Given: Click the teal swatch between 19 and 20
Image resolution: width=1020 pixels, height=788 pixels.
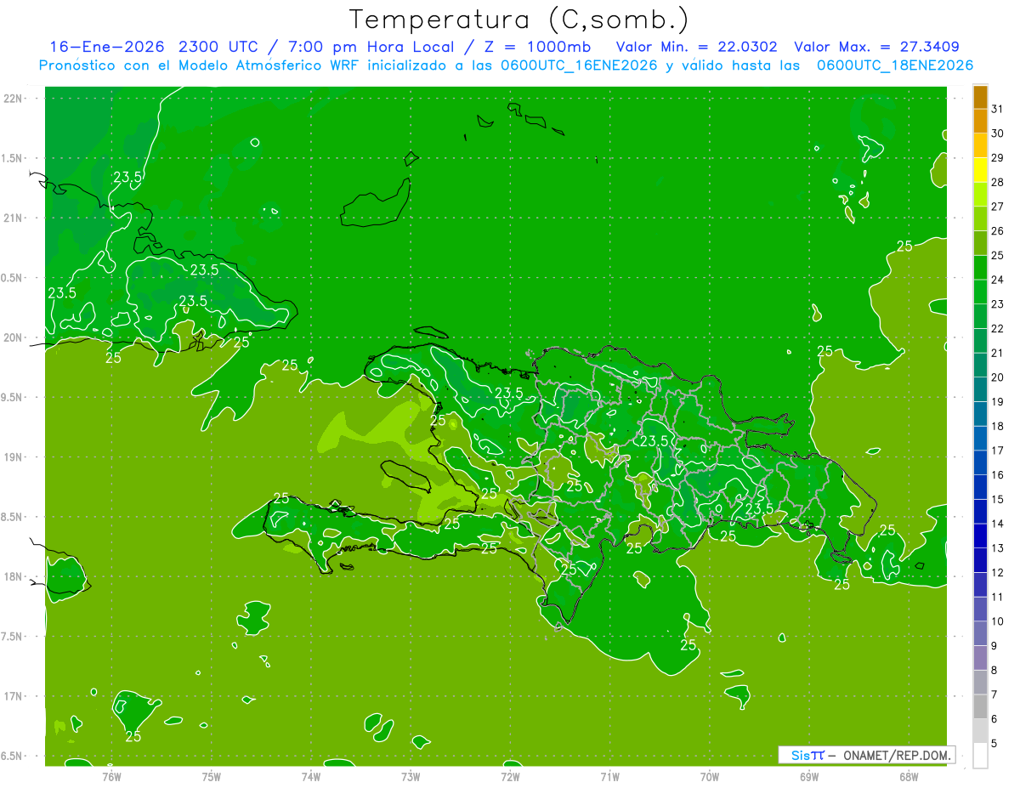Looking at the screenshot, I should [980, 389].
